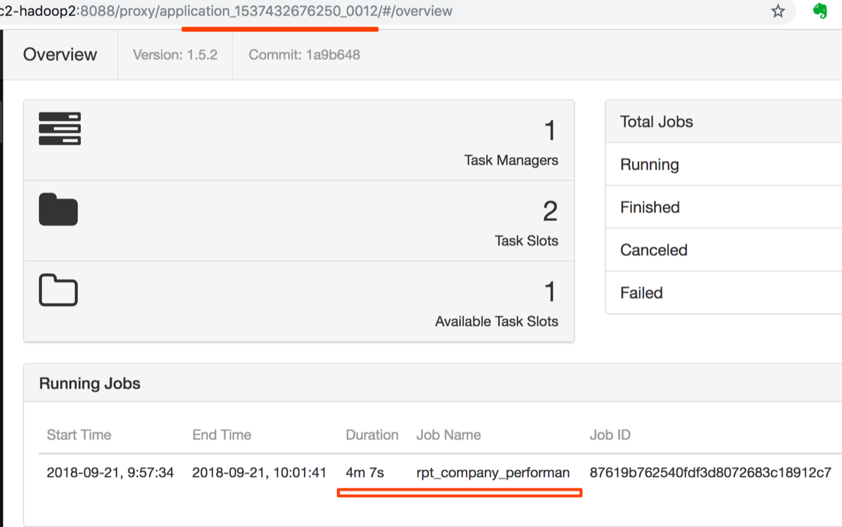Click the Task Managers server stack icon

[x=60, y=129]
